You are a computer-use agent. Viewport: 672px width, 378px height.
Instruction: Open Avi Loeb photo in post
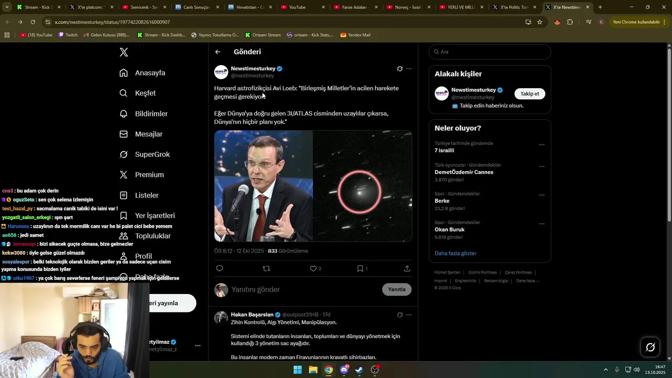pos(263,186)
